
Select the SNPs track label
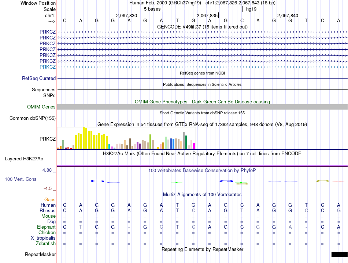coord(49,95)
